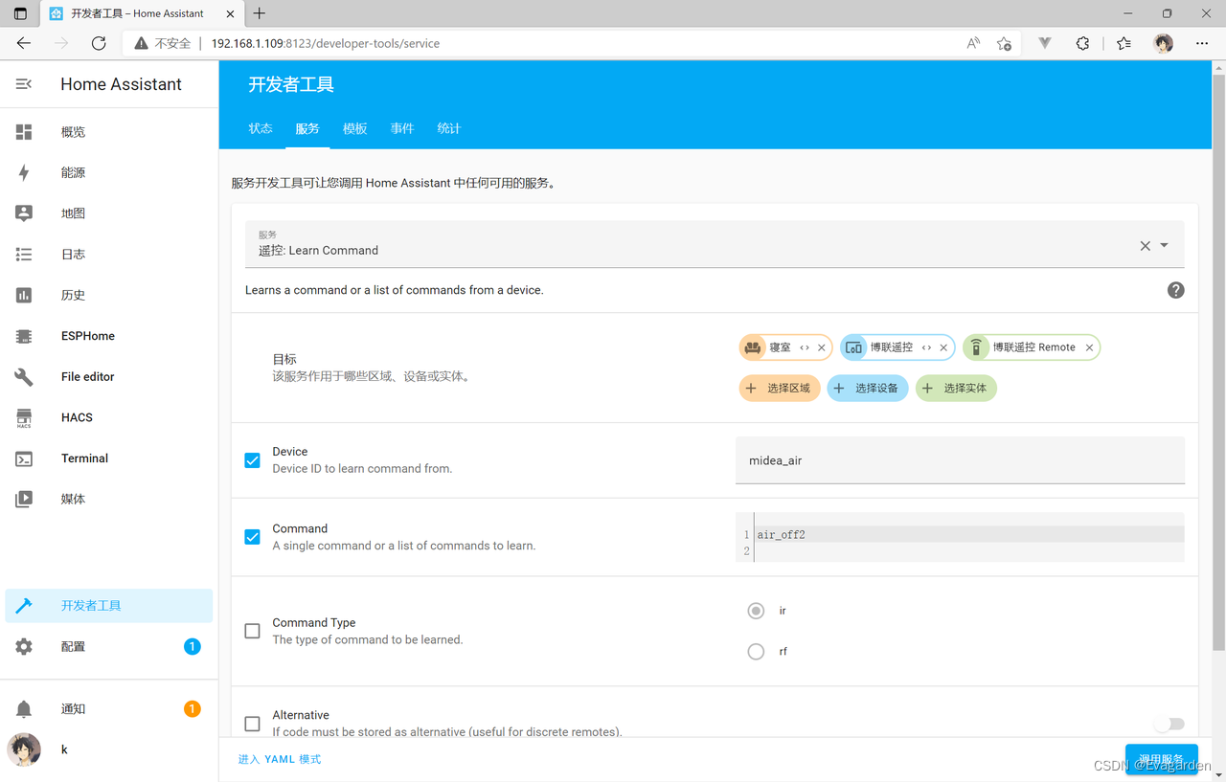Screen dimensions: 1226x782
Task: Open the 配置 settings gear icon
Action: pos(24,647)
